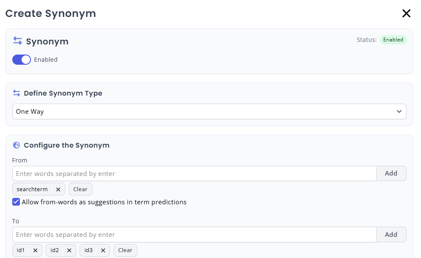This screenshot has width=421, height=258.
Task: Click the chevron on the synonym type selector
Action: click(x=399, y=111)
